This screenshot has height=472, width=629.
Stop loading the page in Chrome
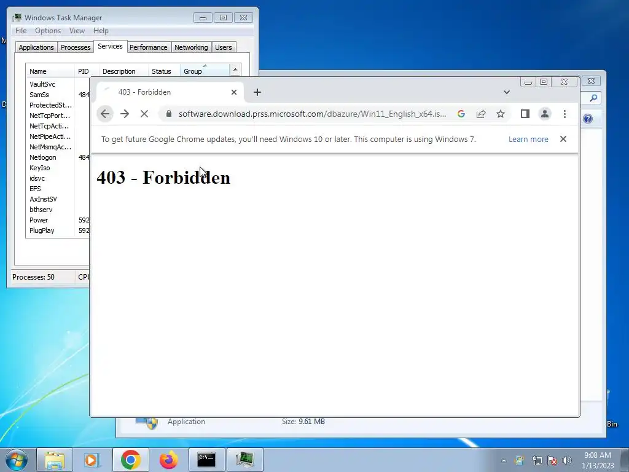coord(144,114)
